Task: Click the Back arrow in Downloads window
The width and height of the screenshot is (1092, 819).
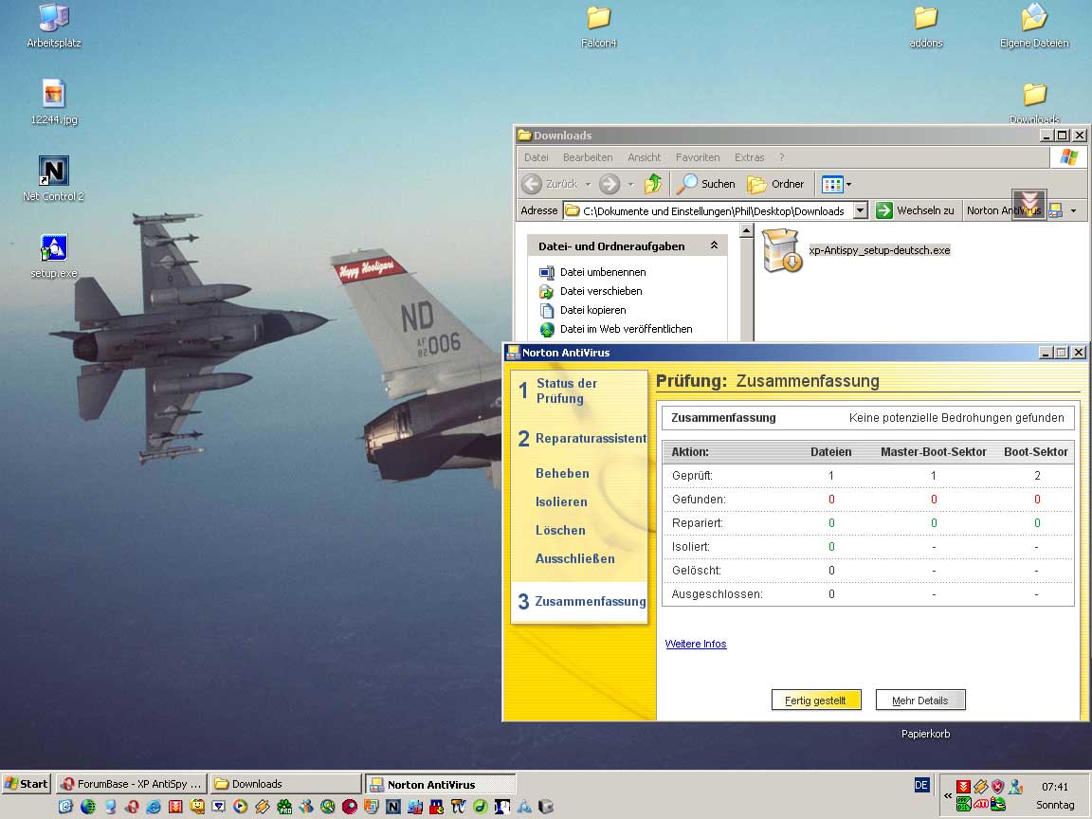Action: [x=532, y=184]
